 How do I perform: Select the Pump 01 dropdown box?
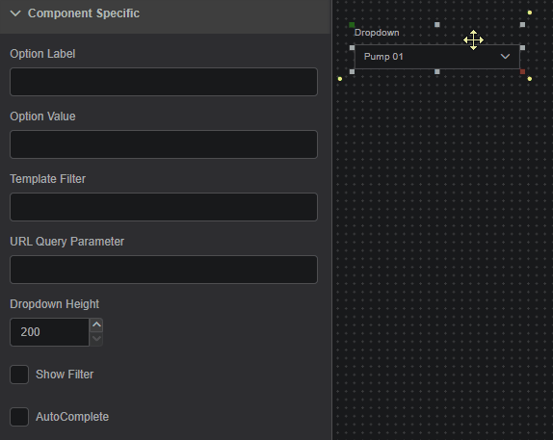pyautogui.click(x=437, y=57)
